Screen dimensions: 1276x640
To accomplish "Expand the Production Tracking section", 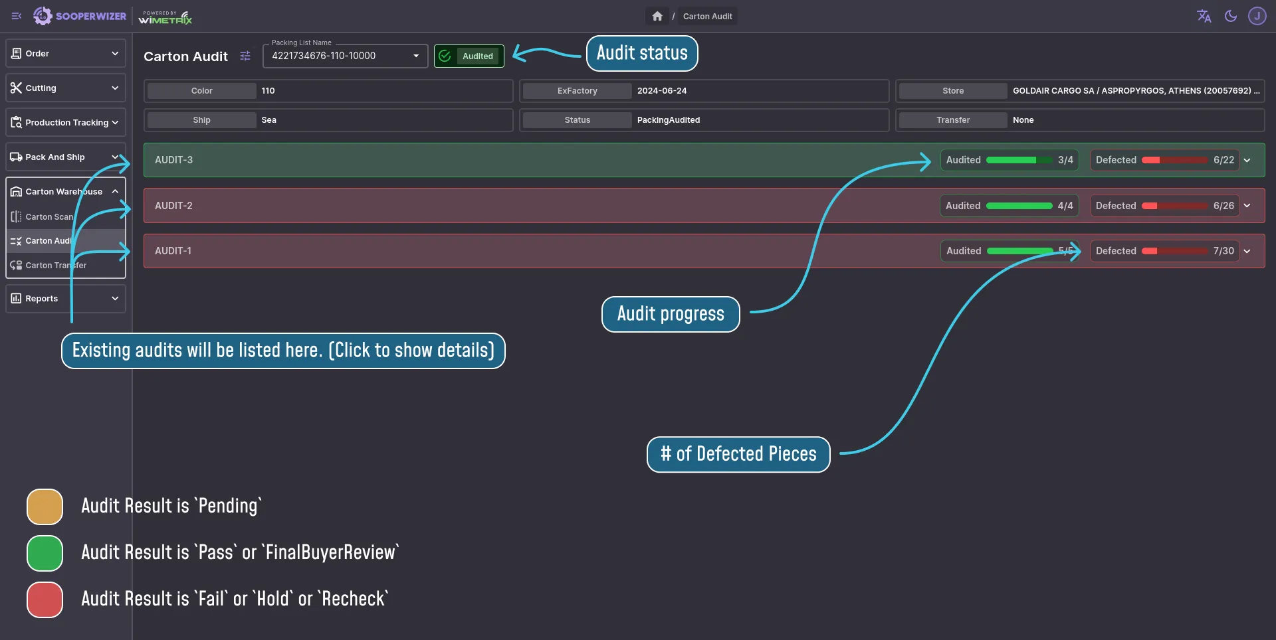I will point(65,122).
